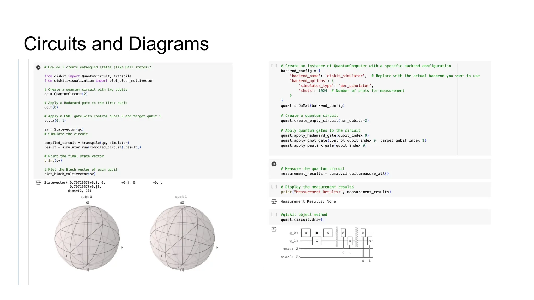Click the qumat.create_empty_circuit line
This screenshot has height=300, width=534.
click(x=325, y=121)
